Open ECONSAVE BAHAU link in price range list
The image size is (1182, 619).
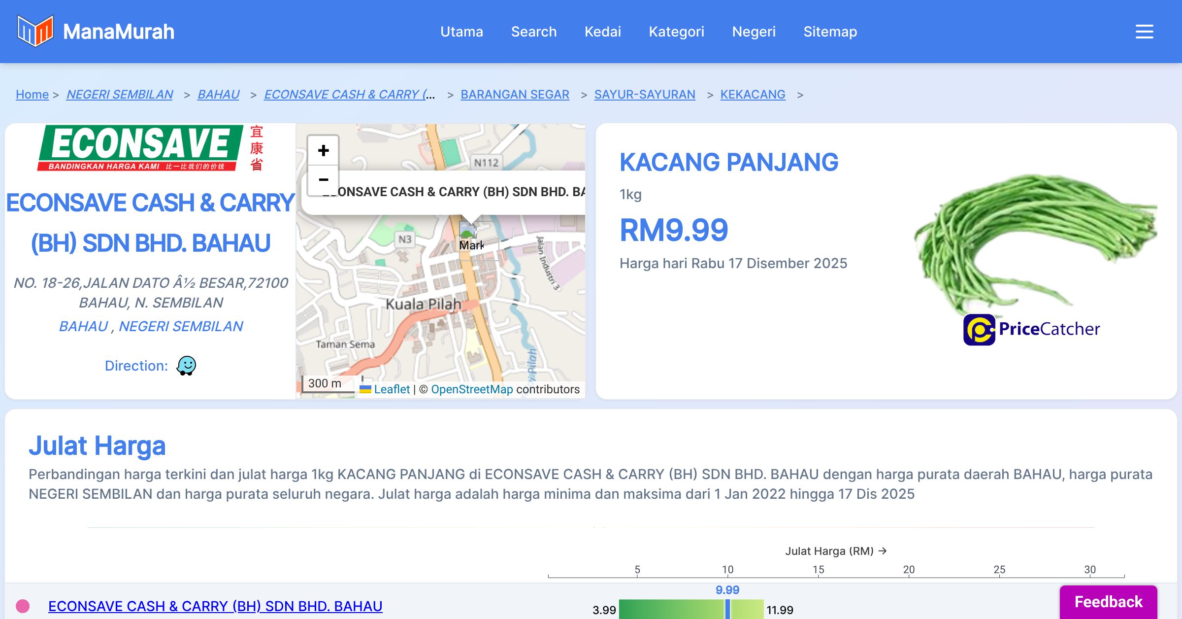click(x=215, y=606)
